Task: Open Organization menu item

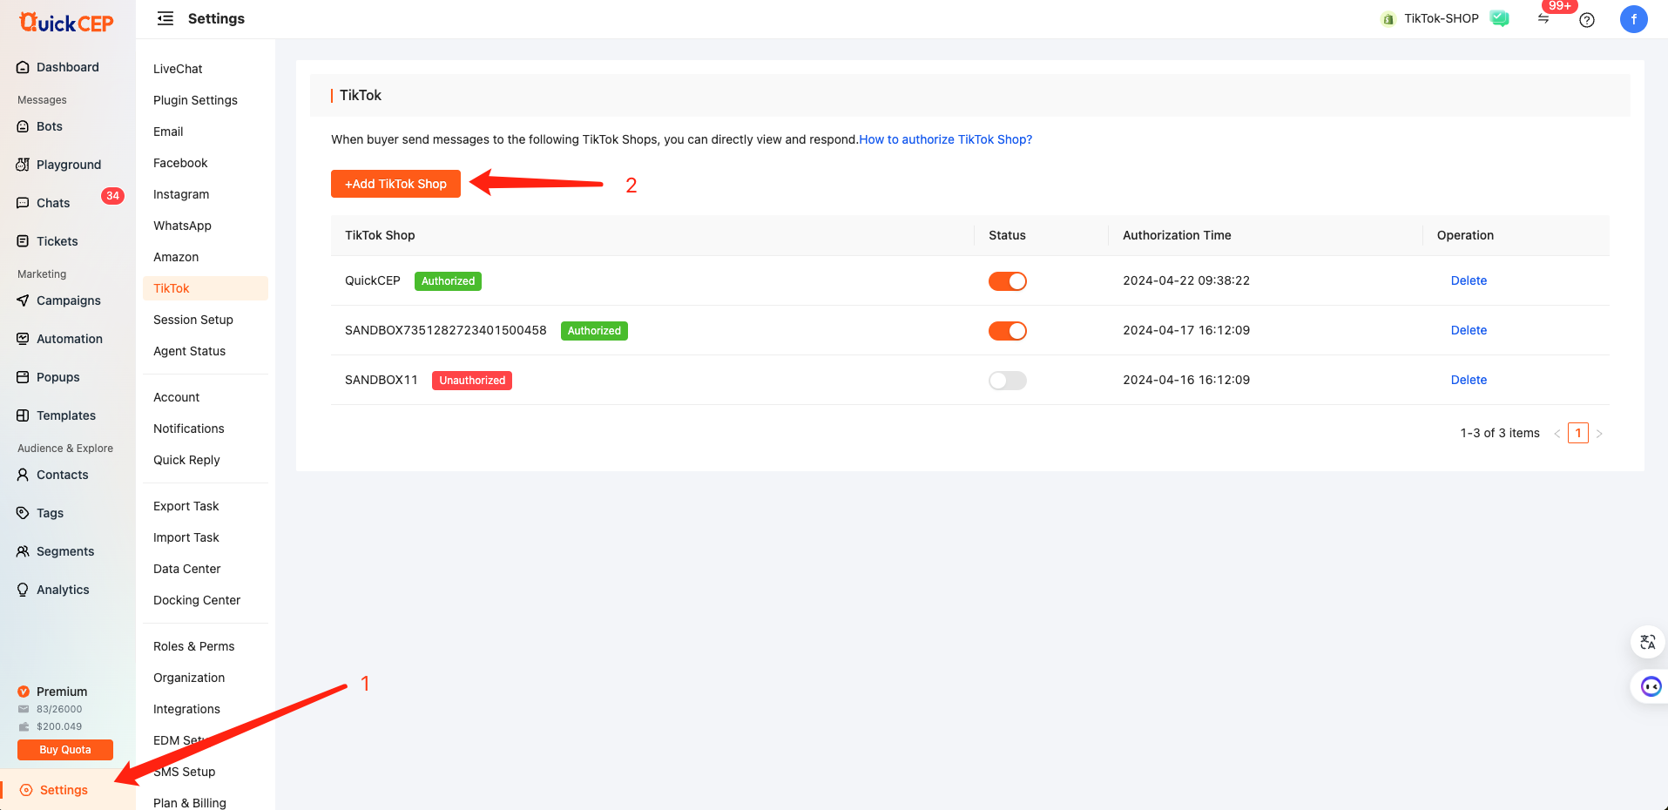Action: (189, 678)
